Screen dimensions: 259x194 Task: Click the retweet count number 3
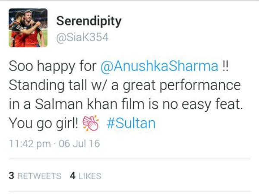11,176
